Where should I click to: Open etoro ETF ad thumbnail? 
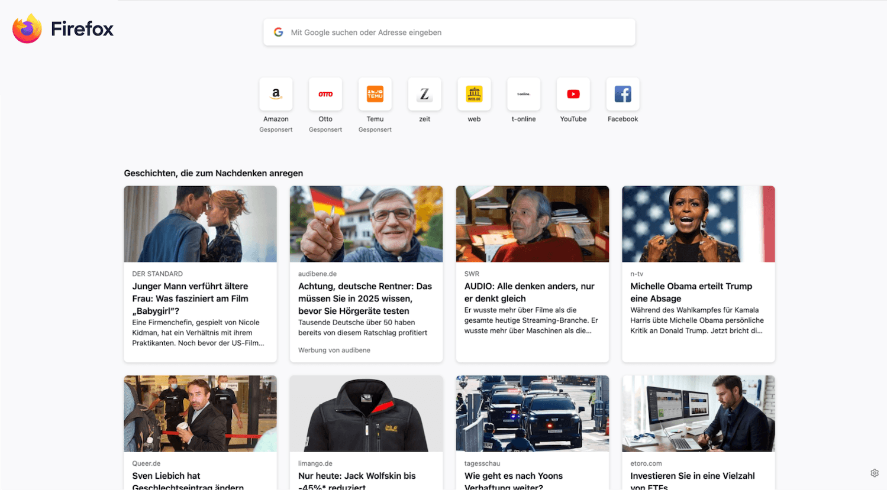pos(698,414)
